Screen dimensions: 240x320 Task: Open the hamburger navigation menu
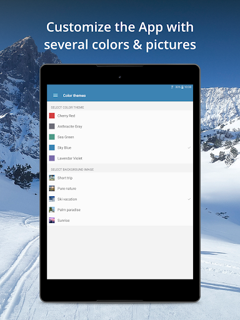[x=56, y=95]
